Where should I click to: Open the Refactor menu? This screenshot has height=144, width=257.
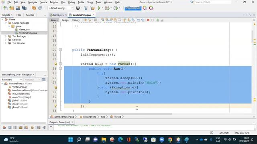point(54,2)
